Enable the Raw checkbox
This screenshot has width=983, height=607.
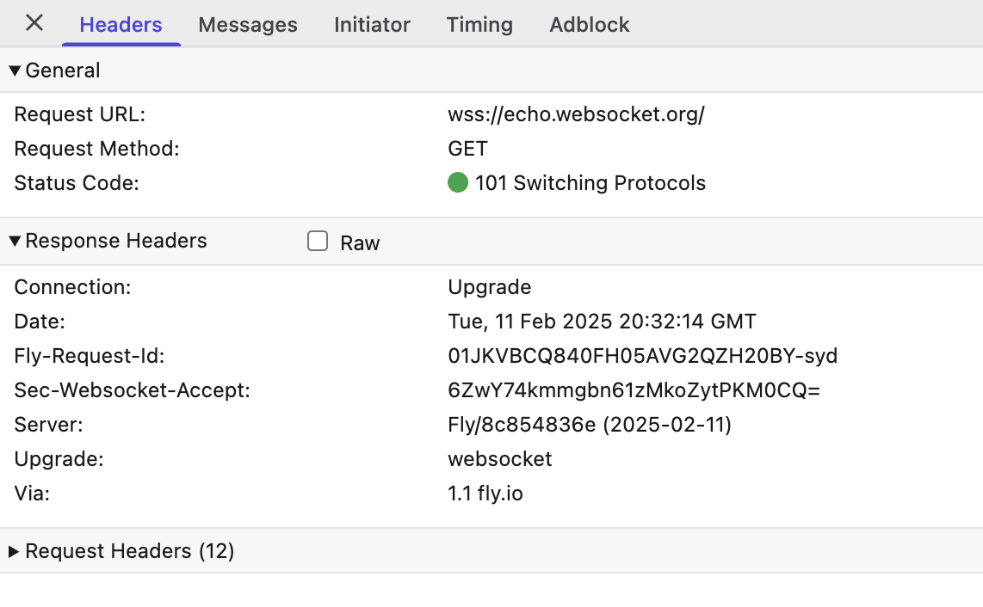(318, 242)
